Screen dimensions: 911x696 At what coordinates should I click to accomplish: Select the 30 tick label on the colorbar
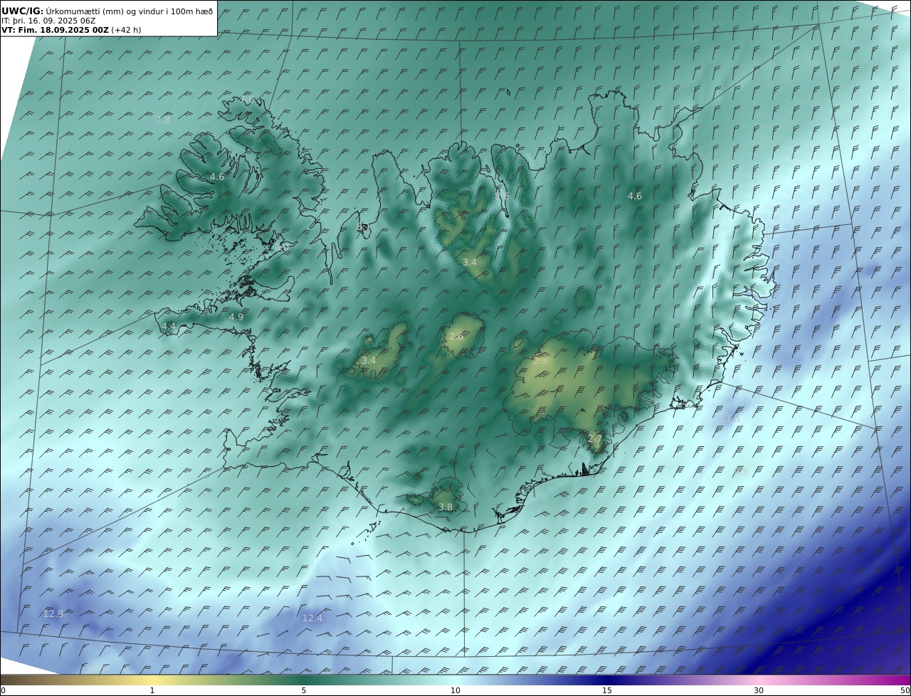[759, 690]
